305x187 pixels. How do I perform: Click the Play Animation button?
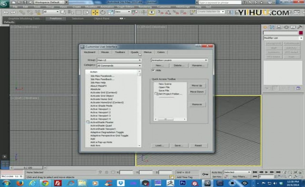pyautogui.click(x=267, y=172)
